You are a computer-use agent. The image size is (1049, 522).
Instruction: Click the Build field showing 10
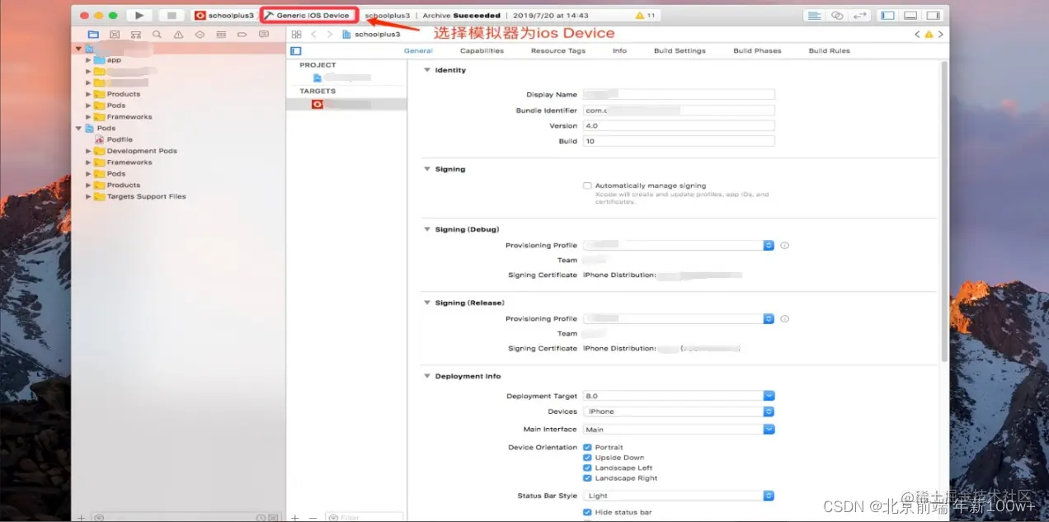679,142
